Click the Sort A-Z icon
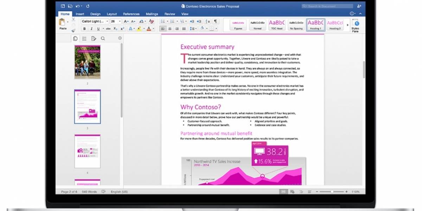This screenshot has width=422, height=211. (x=208, y=21)
